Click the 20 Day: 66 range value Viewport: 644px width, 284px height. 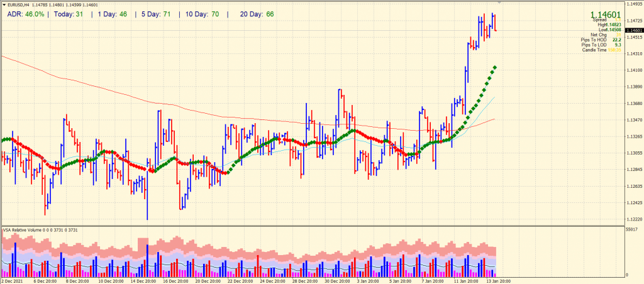tap(257, 14)
